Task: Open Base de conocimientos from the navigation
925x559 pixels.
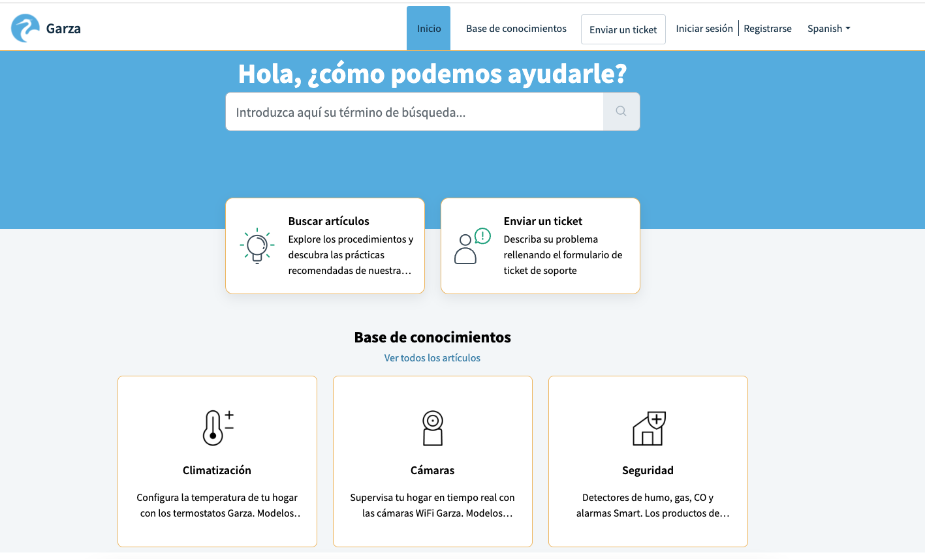Action: pyautogui.click(x=516, y=28)
